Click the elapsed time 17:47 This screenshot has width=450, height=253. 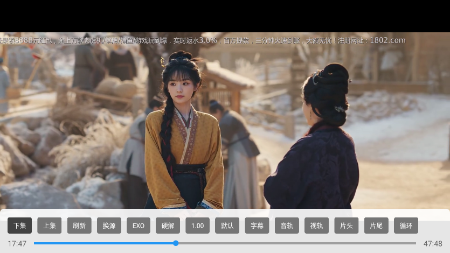coord(17,243)
